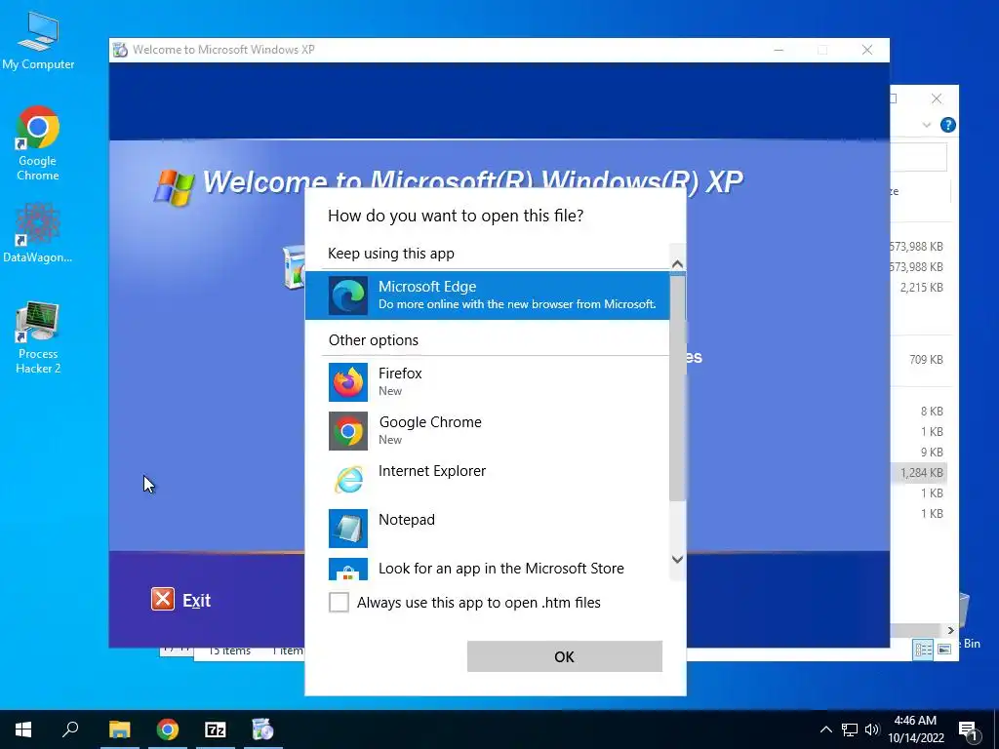999x749 pixels.
Task: Click the Windows XP flag logo
Action: point(174,187)
